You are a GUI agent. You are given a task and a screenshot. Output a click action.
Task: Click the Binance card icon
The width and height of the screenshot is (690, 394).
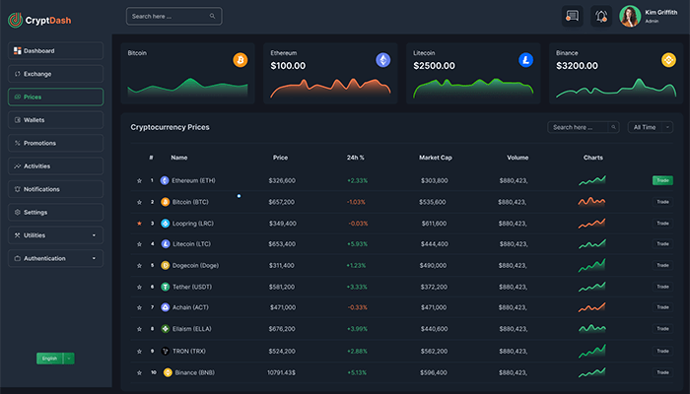[x=668, y=60]
